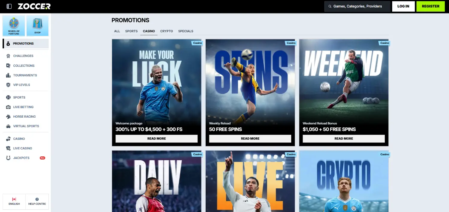Click the VIP Levels shield icon
Screen dimensions: 449x212
(8, 85)
